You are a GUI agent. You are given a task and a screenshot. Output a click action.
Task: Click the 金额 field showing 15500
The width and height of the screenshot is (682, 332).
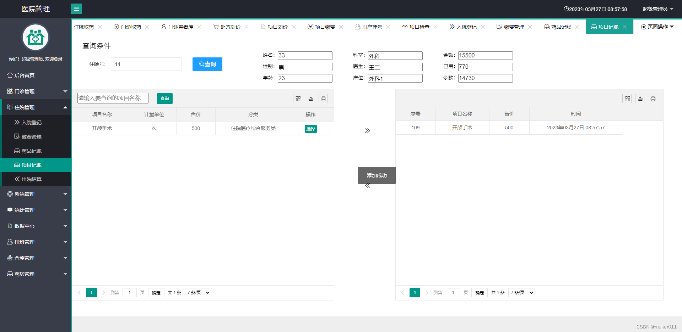[486, 56]
